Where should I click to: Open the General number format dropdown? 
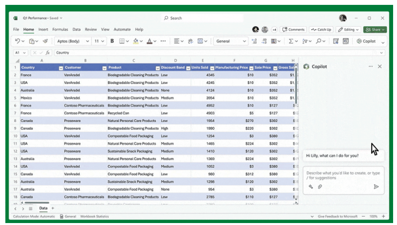point(244,41)
